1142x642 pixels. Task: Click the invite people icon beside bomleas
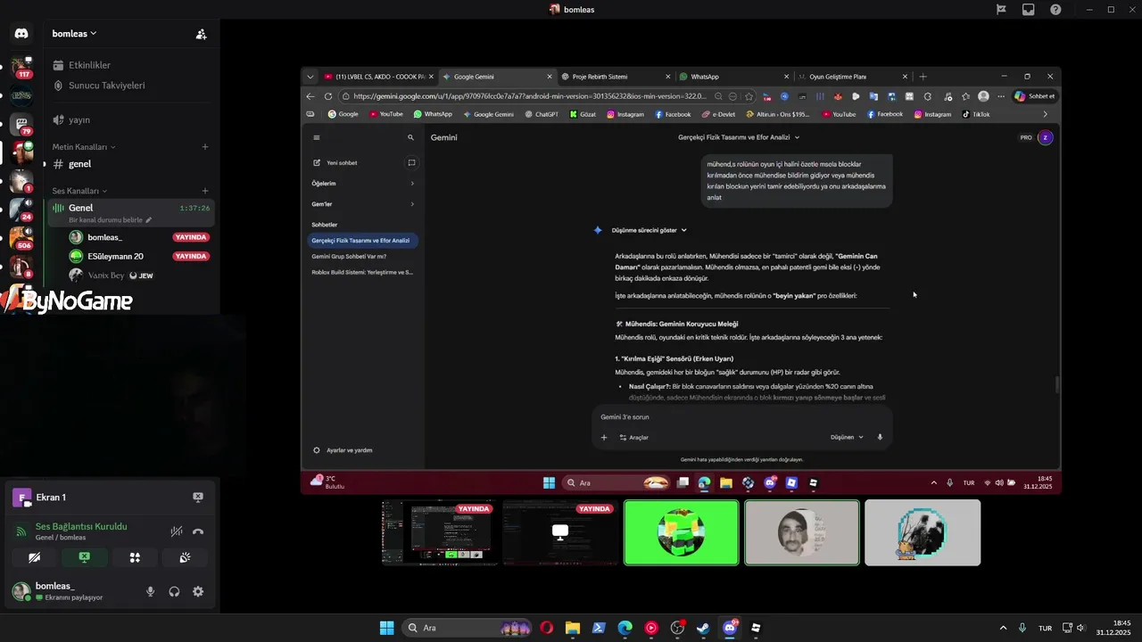coord(202,34)
